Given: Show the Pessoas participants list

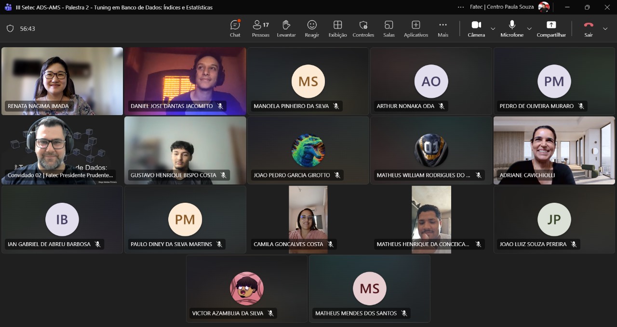Looking at the screenshot, I should coord(260,28).
